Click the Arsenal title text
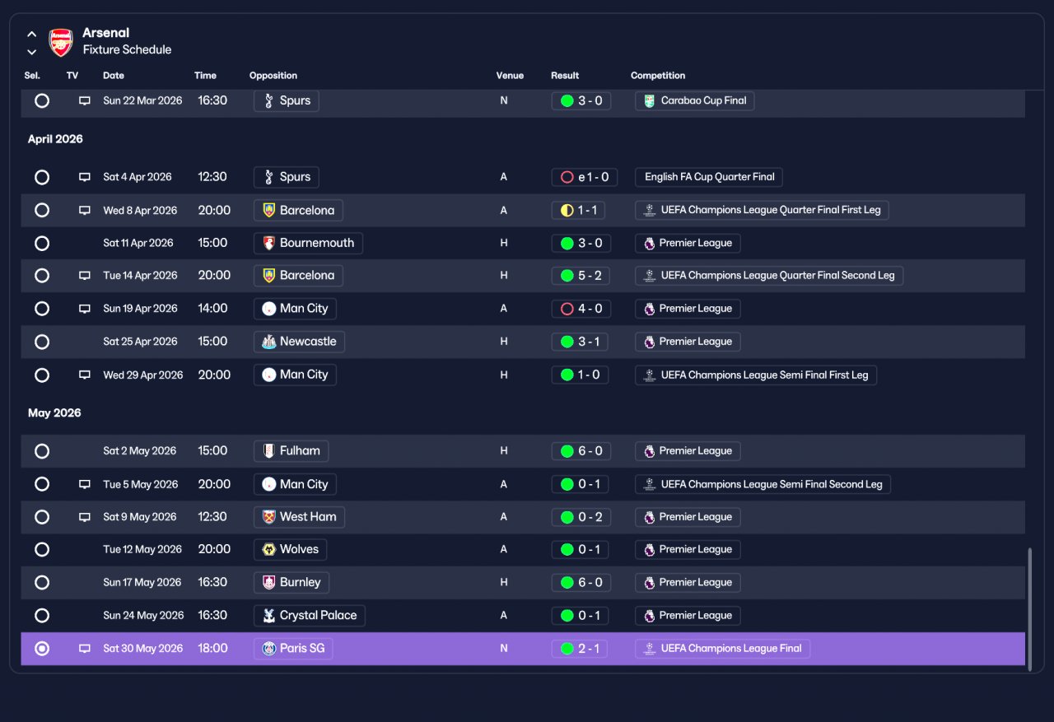 pyautogui.click(x=106, y=33)
